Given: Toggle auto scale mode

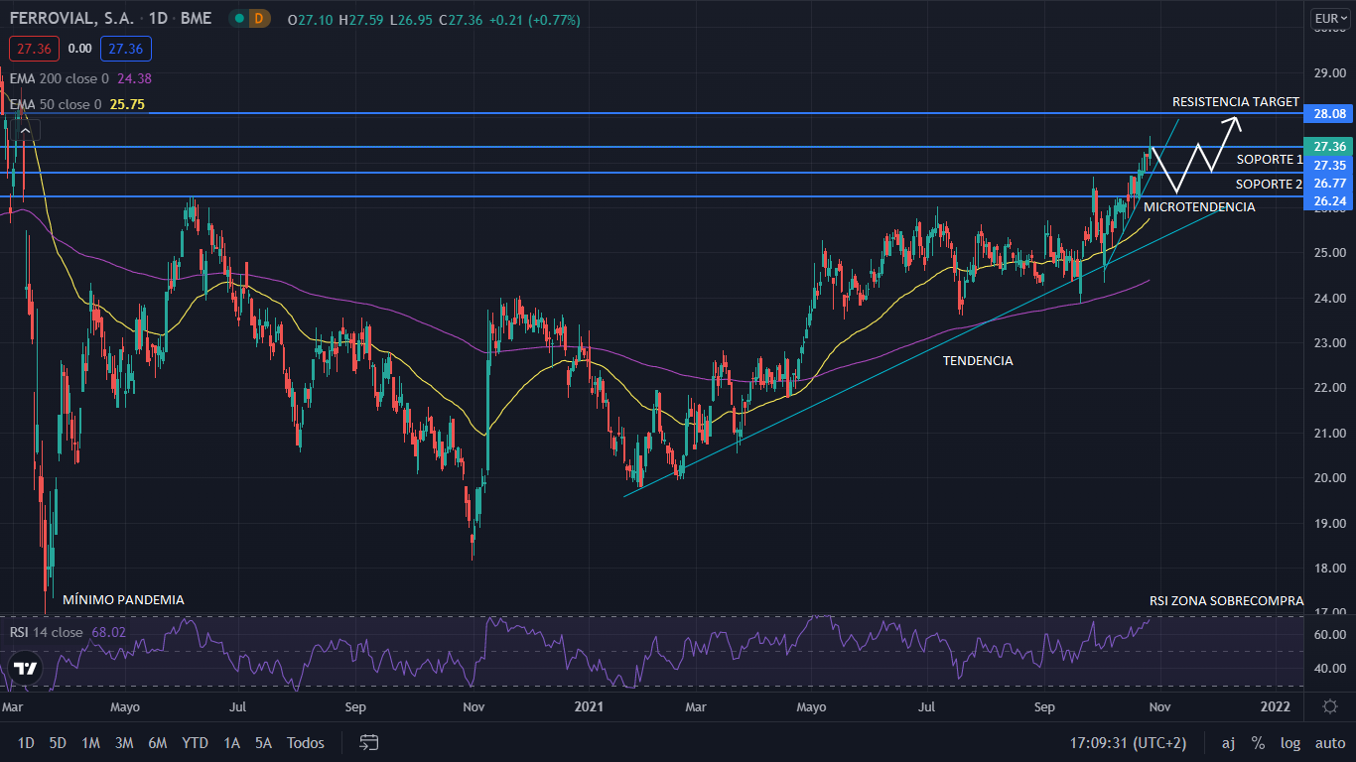Looking at the screenshot, I should pos(1330,742).
